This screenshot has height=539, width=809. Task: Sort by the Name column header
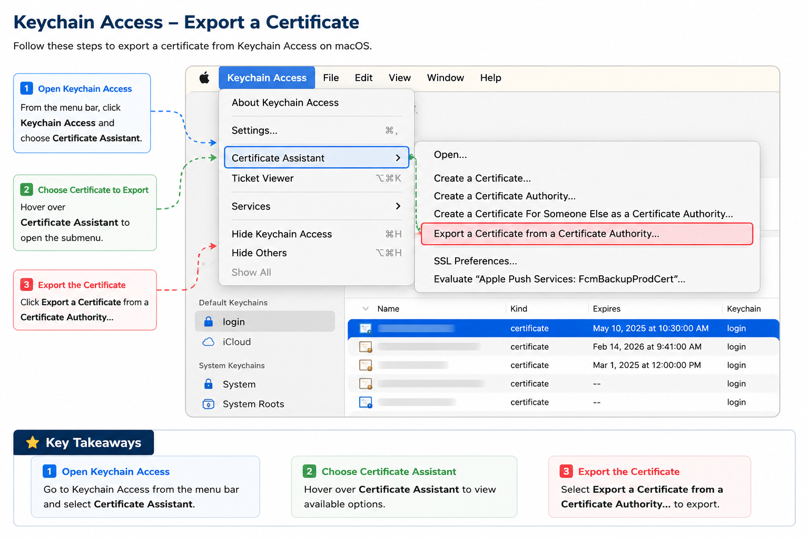(388, 309)
